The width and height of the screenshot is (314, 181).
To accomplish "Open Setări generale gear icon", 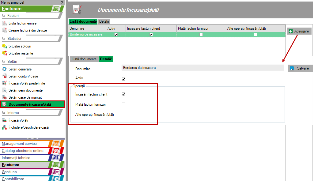I will pos(4,69).
